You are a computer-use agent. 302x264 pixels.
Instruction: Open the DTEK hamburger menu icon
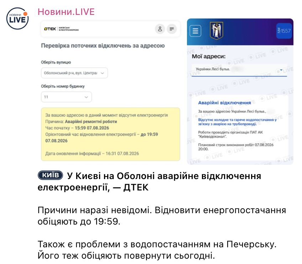coord(172,29)
